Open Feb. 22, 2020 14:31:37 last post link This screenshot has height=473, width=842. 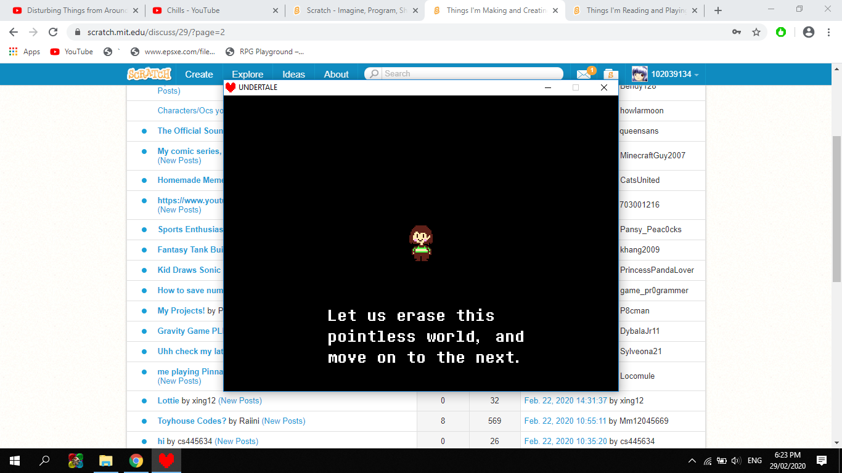(566, 400)
